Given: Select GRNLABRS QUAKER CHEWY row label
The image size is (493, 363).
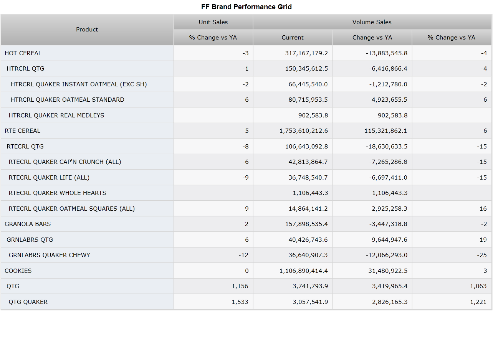Looking at the screenshot, I should (50, 255).
